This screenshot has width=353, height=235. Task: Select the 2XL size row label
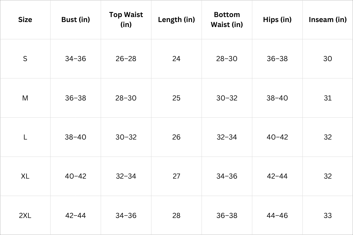click(x=25, y=215)
